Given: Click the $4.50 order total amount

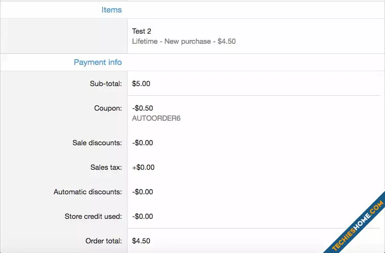Looking at the screenshot, I should (x=141, y=241).
